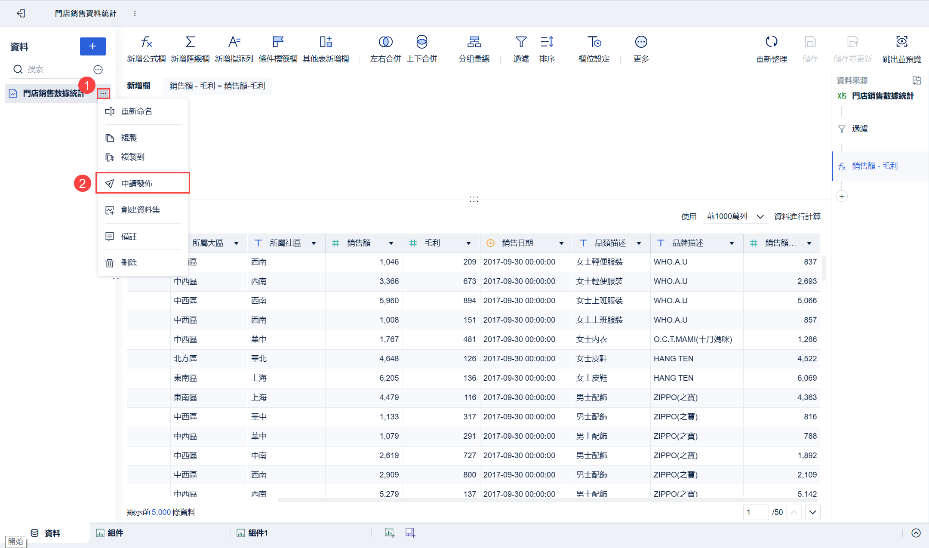Click the 新增匯總欄 sigma icon
929x548 pixels.
(x=190, y=42)
